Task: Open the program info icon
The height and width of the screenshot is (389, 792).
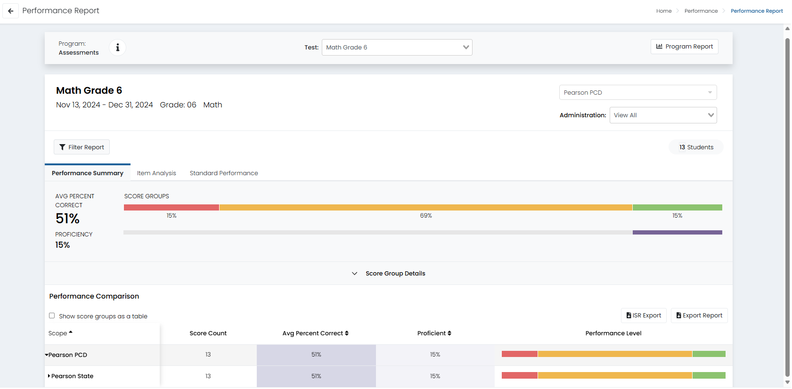Action: click(x=117, y=48)
